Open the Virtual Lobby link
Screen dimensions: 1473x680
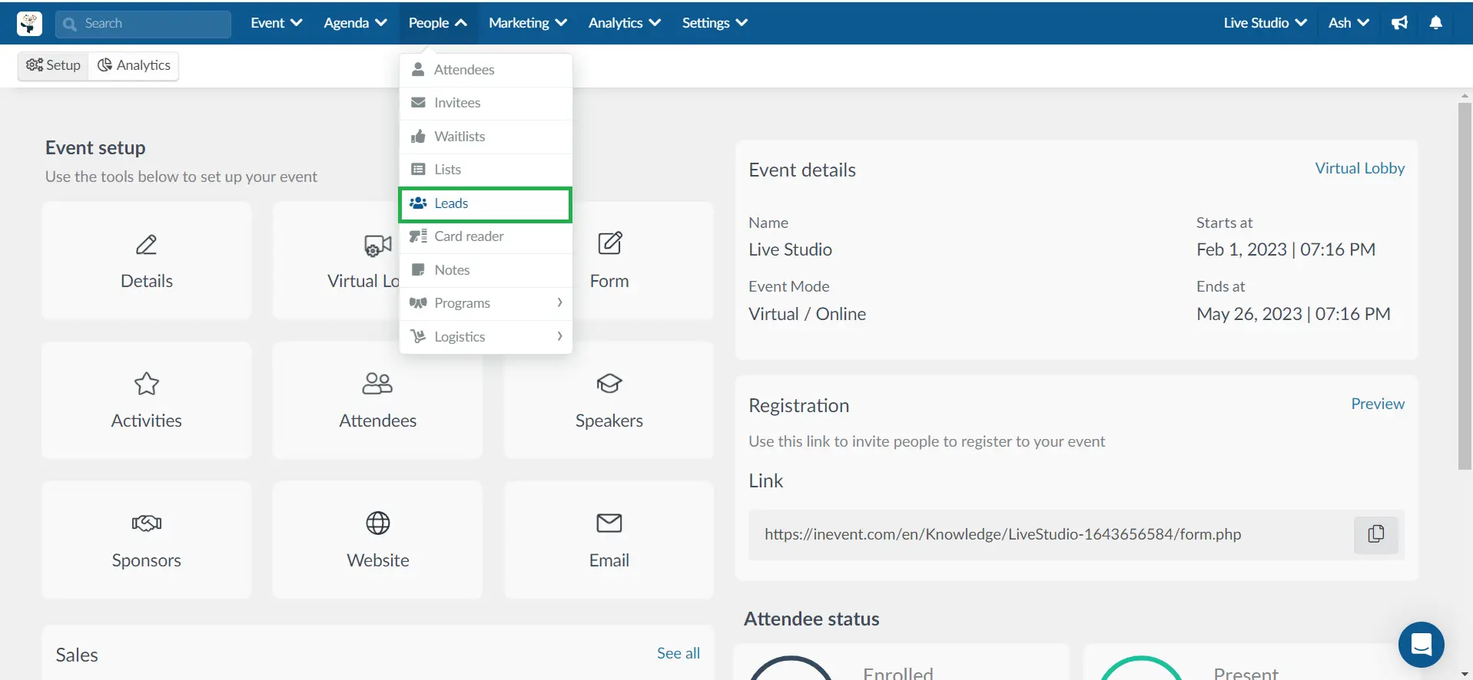1359,168
